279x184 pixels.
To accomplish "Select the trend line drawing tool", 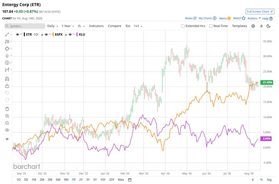I will click(7, 34).
